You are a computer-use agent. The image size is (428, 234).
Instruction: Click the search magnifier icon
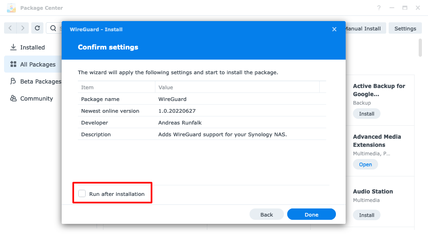53,28
